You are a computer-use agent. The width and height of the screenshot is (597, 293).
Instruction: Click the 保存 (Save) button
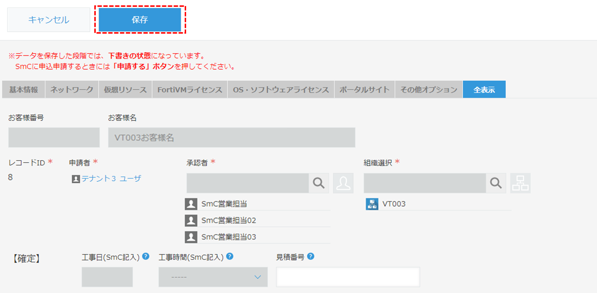tap(140, 20)
